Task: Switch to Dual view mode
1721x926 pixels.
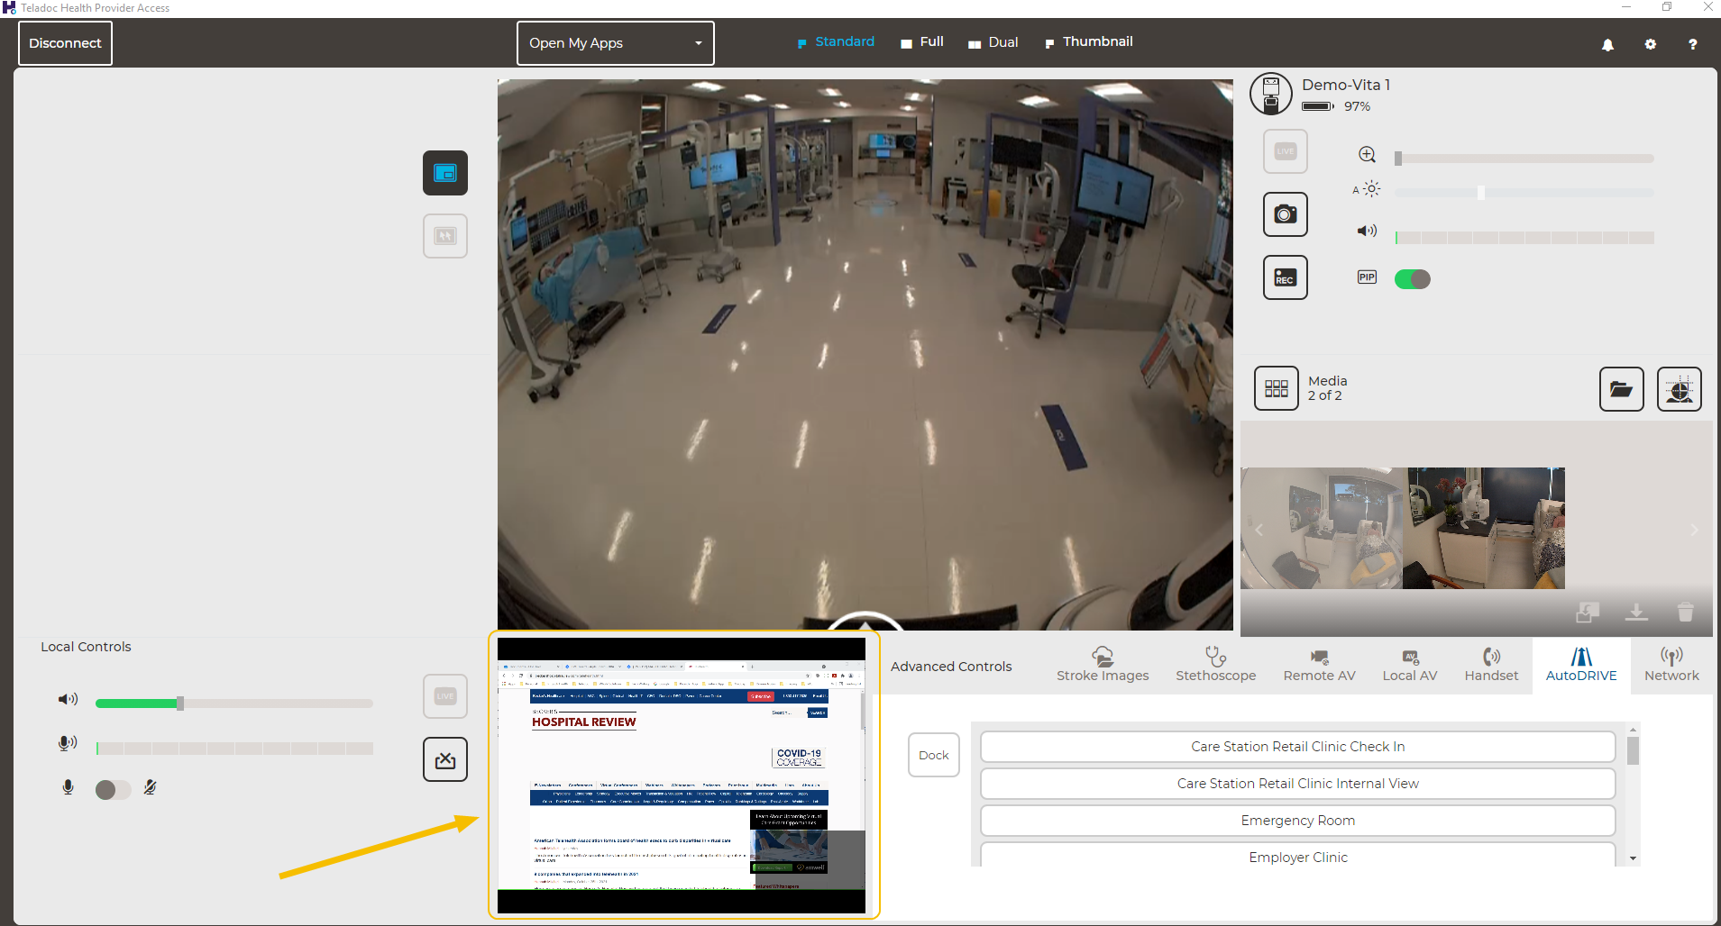Action: (993, 41)
